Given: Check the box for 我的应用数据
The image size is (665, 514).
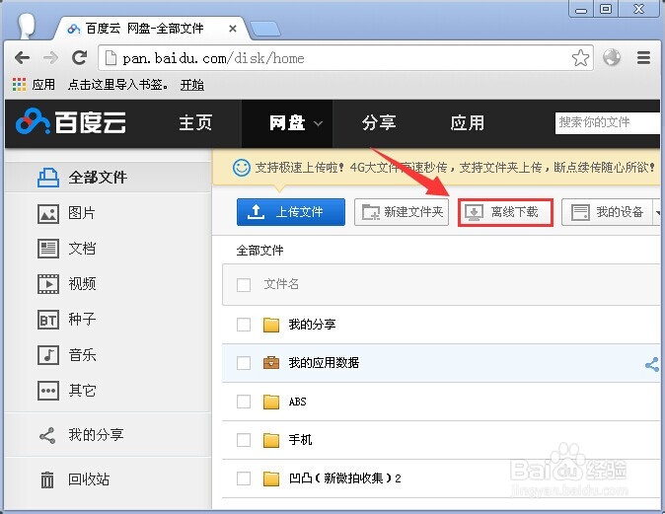Looking at the screenshot, I should (244, 363).
